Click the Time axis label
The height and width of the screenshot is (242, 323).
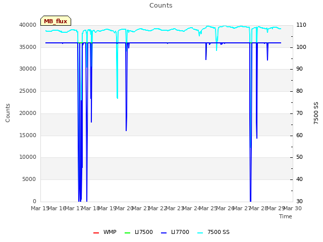[286, 216]
